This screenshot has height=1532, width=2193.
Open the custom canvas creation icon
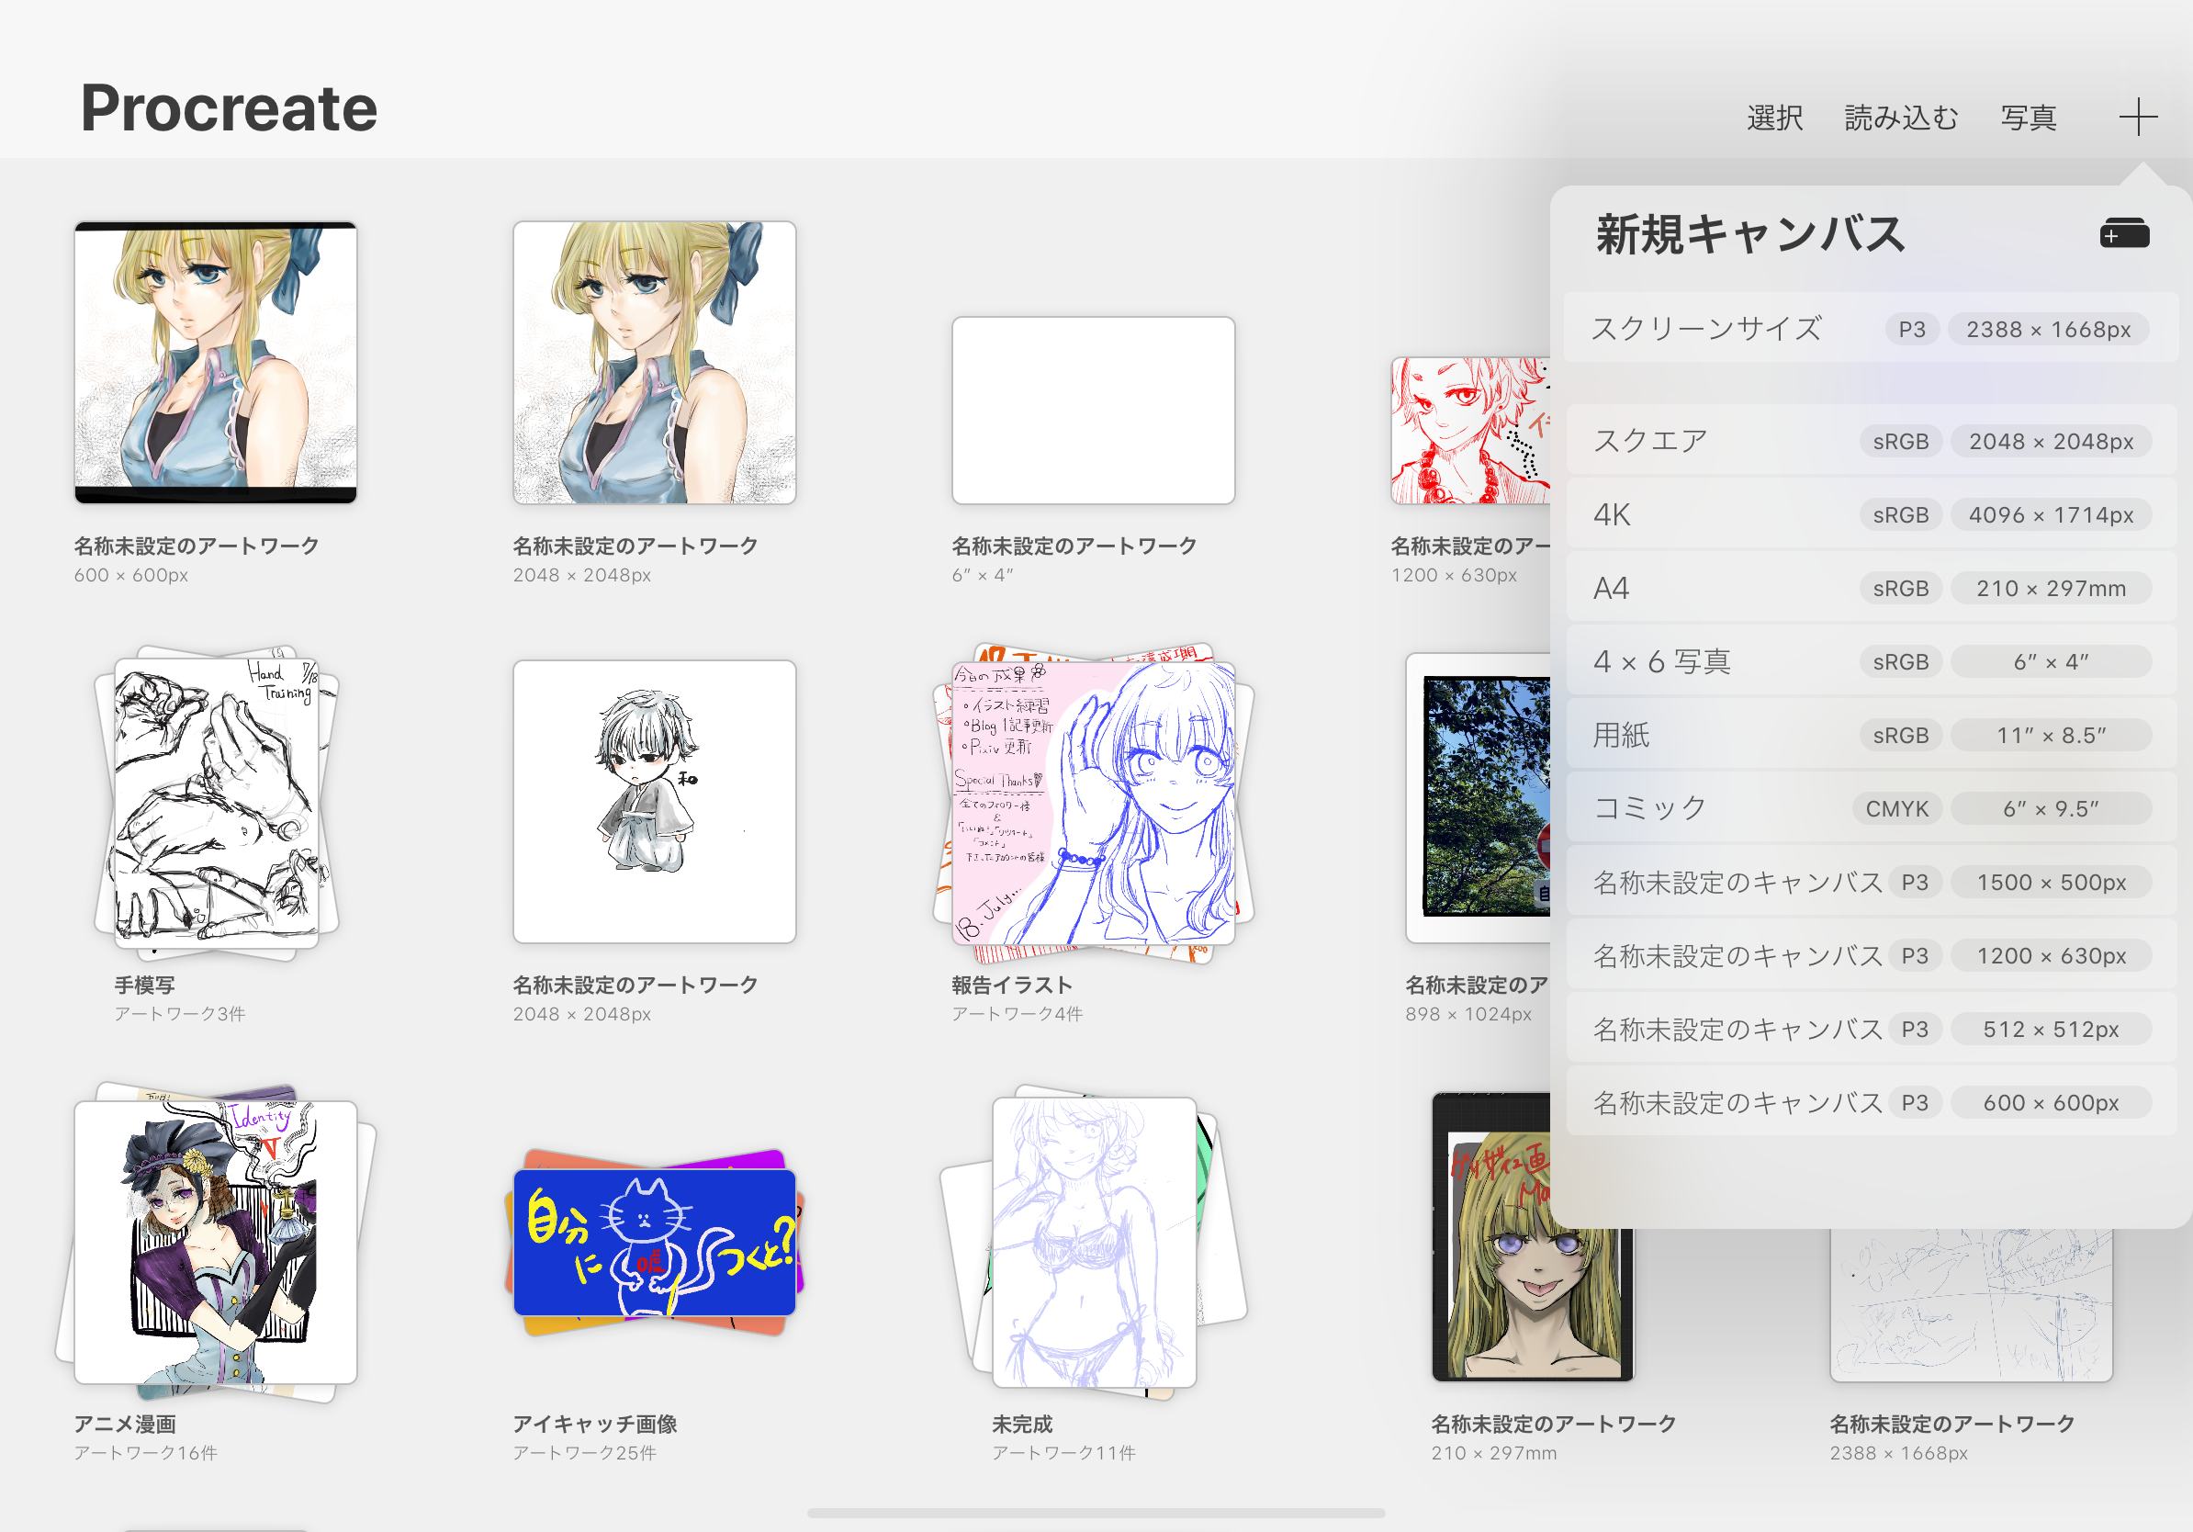pos(2124,233)
